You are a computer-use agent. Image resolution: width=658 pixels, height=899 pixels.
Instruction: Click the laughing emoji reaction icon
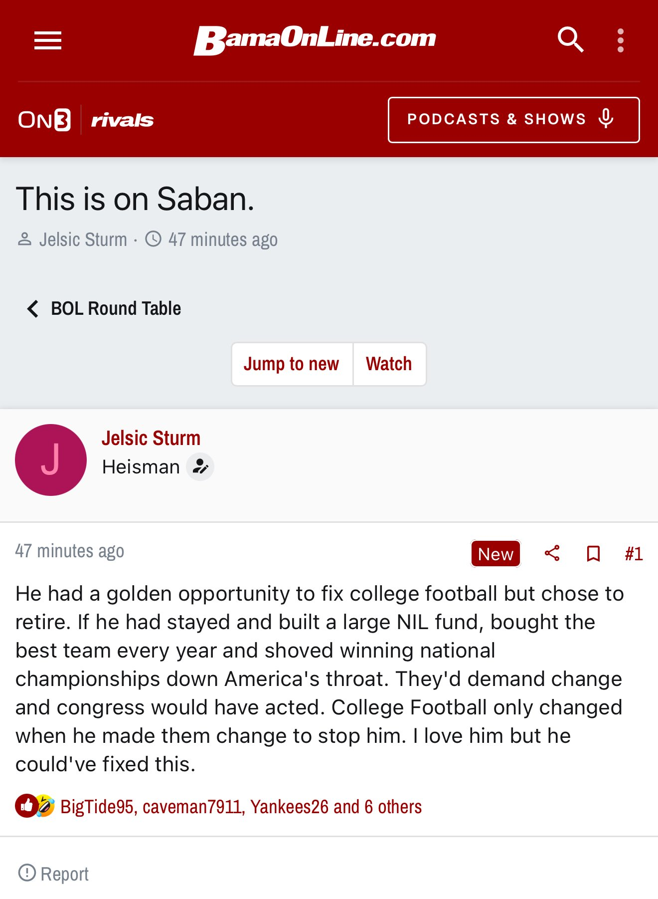45,806
